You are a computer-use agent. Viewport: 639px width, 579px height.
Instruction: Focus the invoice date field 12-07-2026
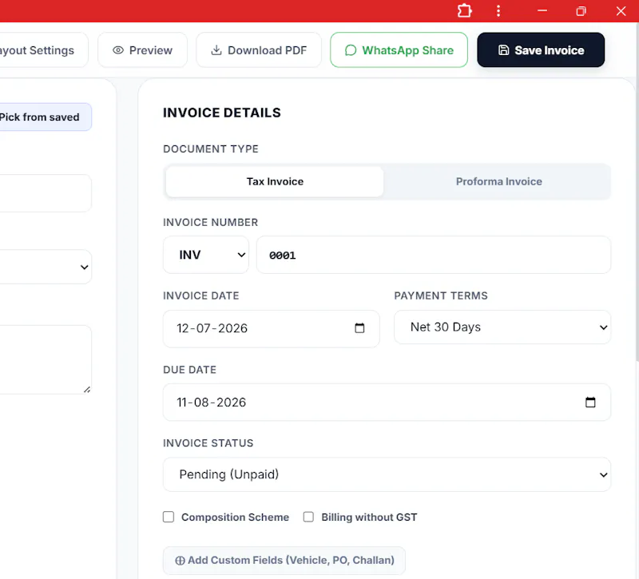pyautogui.click(x=271, y=329)
